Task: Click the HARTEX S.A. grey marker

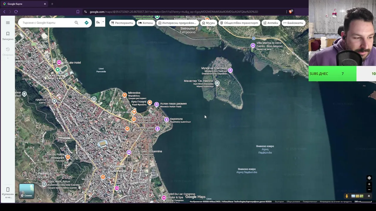Action: click(x=54, y=101)
